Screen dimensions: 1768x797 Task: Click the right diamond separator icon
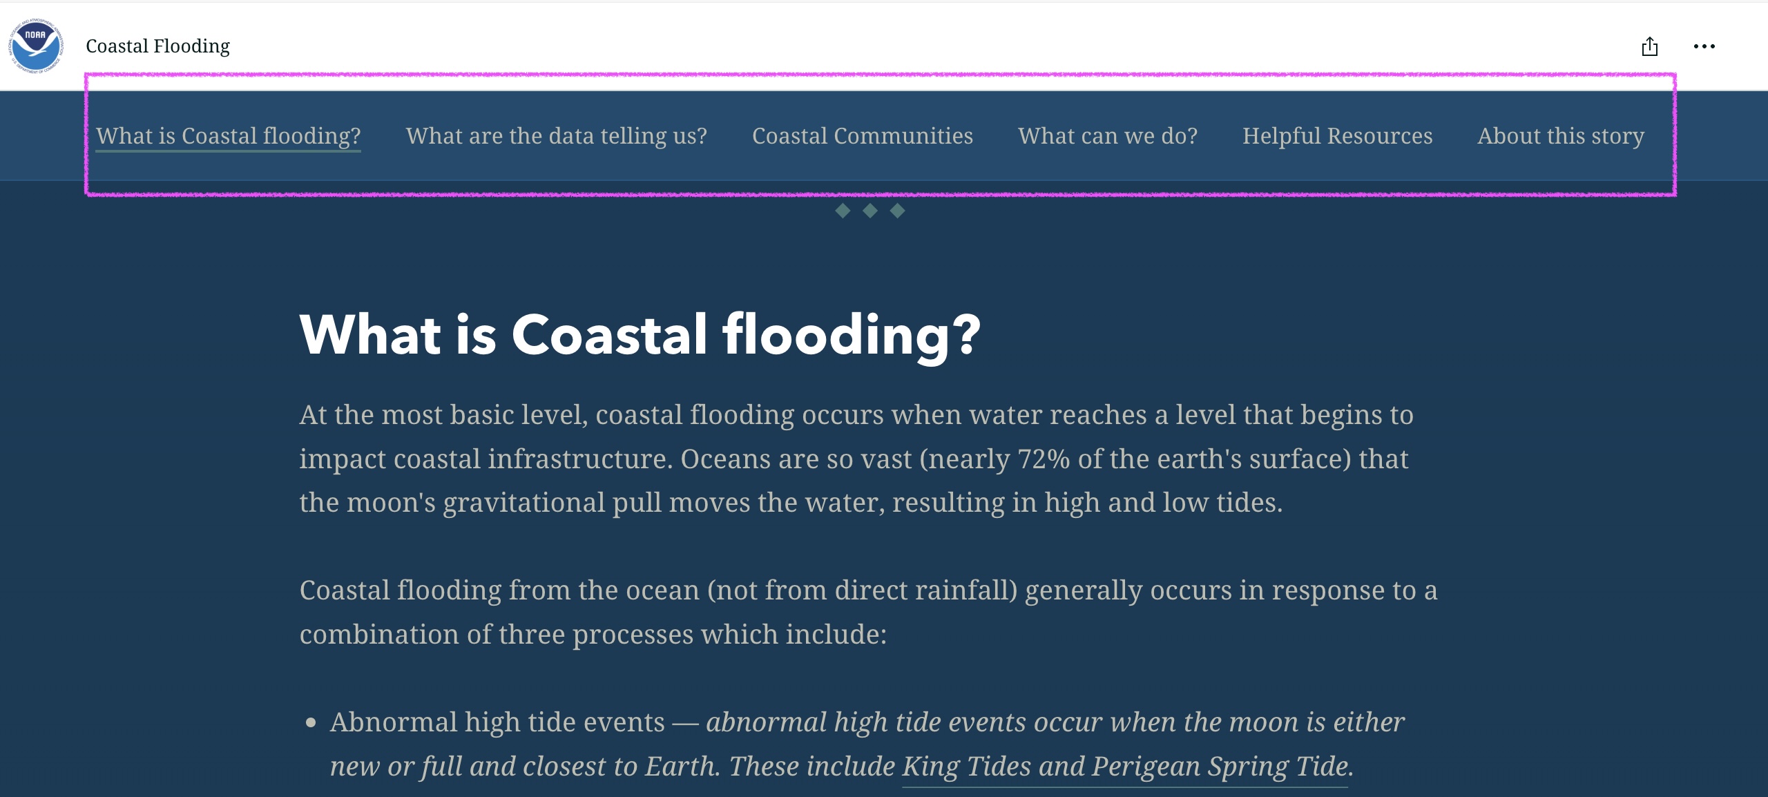click(x=897, y=211)
